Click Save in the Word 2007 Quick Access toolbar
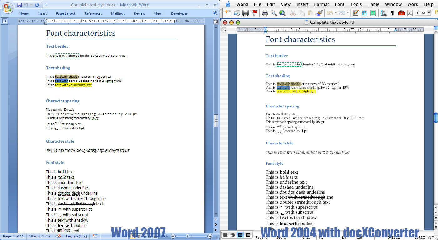The width and height of the screenshot is (438, 240). (x=19, y=5)
